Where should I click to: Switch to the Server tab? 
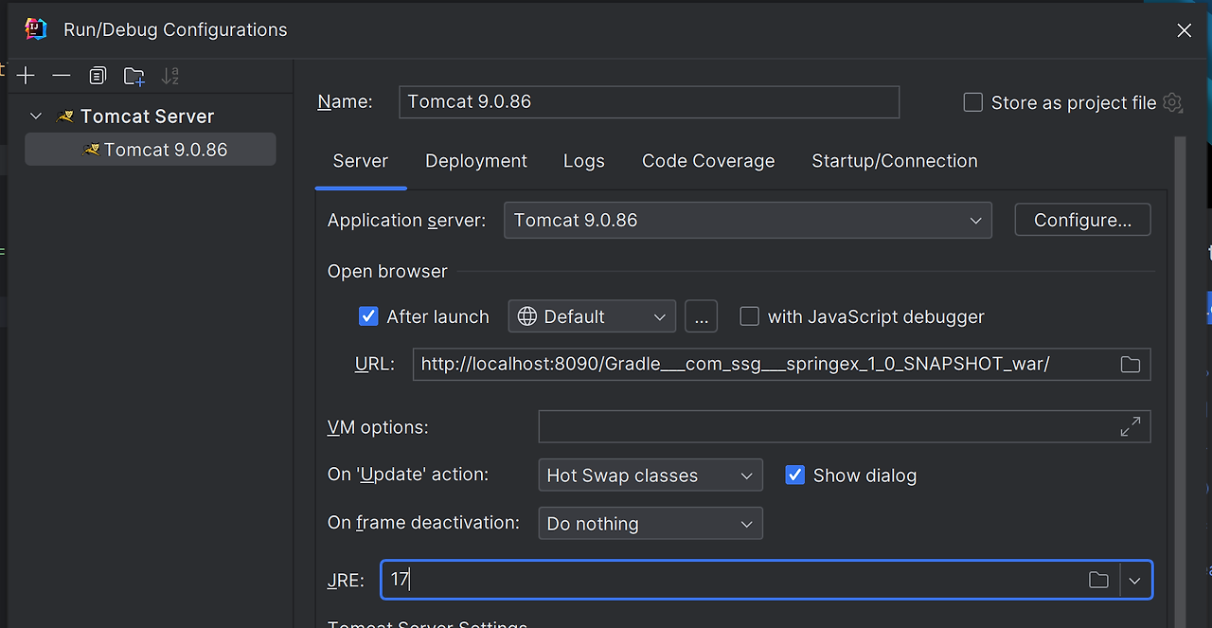(x=361, y=161)
